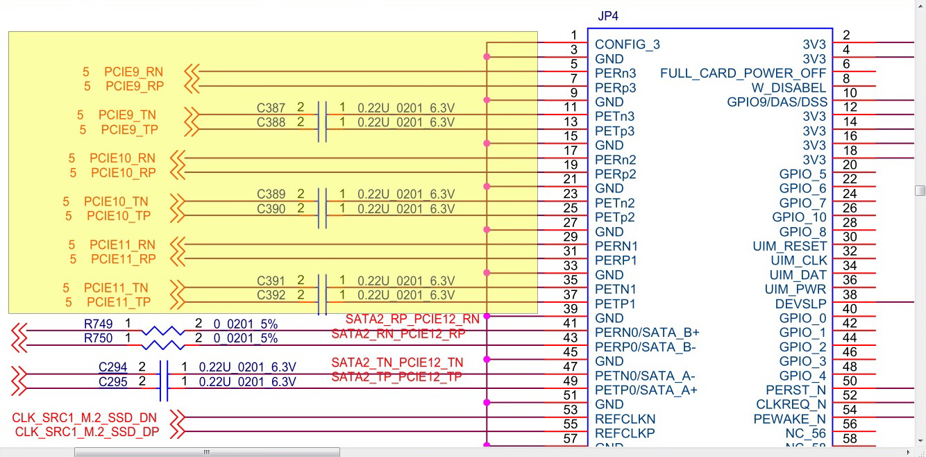The width and height of the screenshot is (926, 457).
Task: Select the JP4 connector designator
Action: (x=608, y=17)
